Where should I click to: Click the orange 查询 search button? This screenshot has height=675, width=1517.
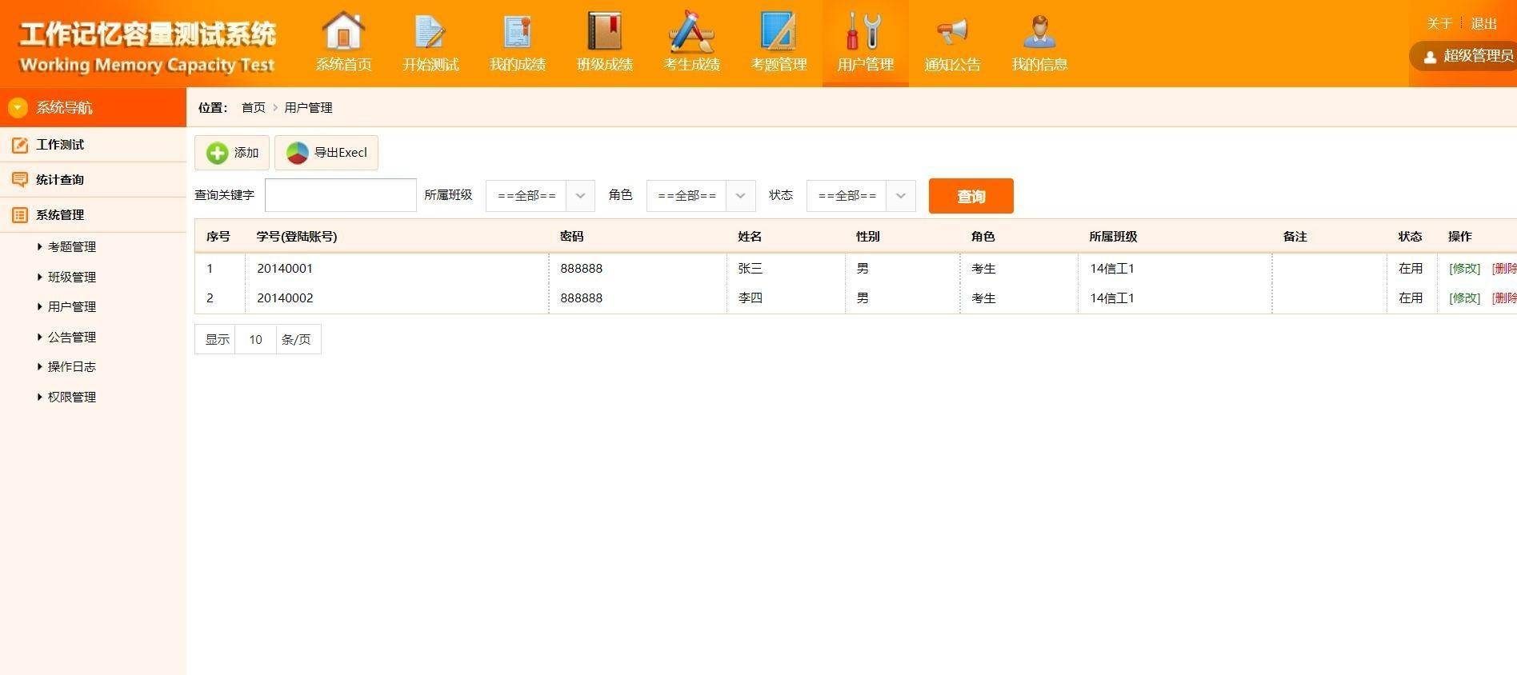pyautogui.click(x=971, y=196)
